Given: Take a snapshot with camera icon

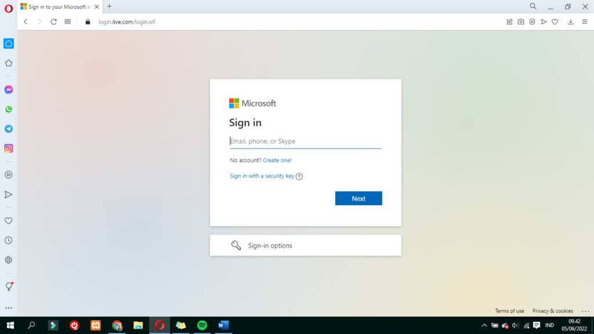Looking at the screenshot, I should coord(521,22).
